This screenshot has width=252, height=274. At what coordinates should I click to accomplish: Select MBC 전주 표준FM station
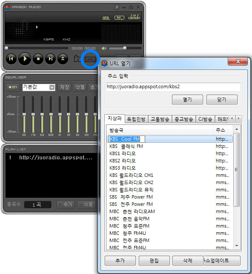pos(169,241)
